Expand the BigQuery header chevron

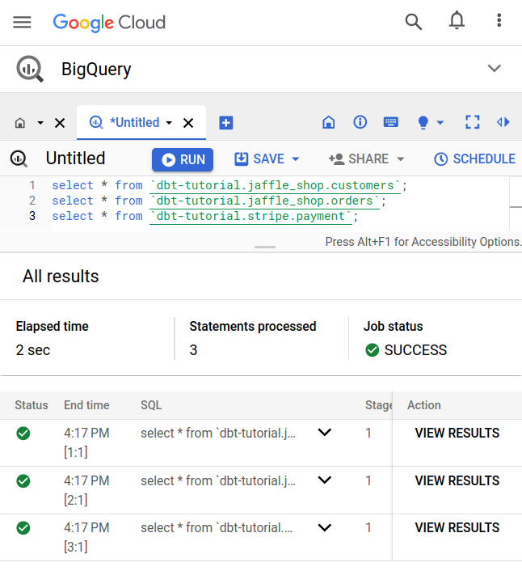495,69
